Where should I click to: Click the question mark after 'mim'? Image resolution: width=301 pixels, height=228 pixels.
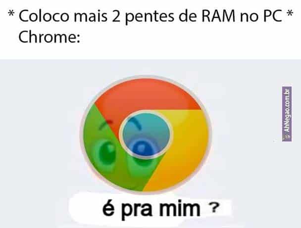coord(214,209)
